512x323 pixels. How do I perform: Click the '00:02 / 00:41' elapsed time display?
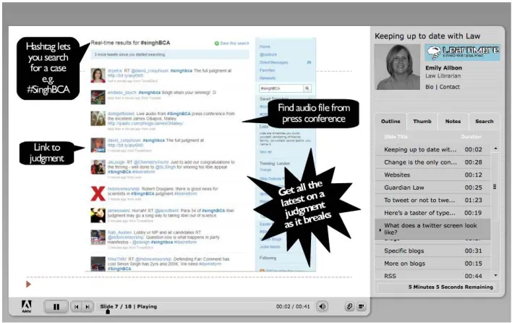(x=293, y=306)
